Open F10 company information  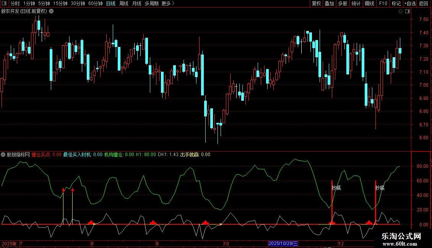click(x=383, y=3)
